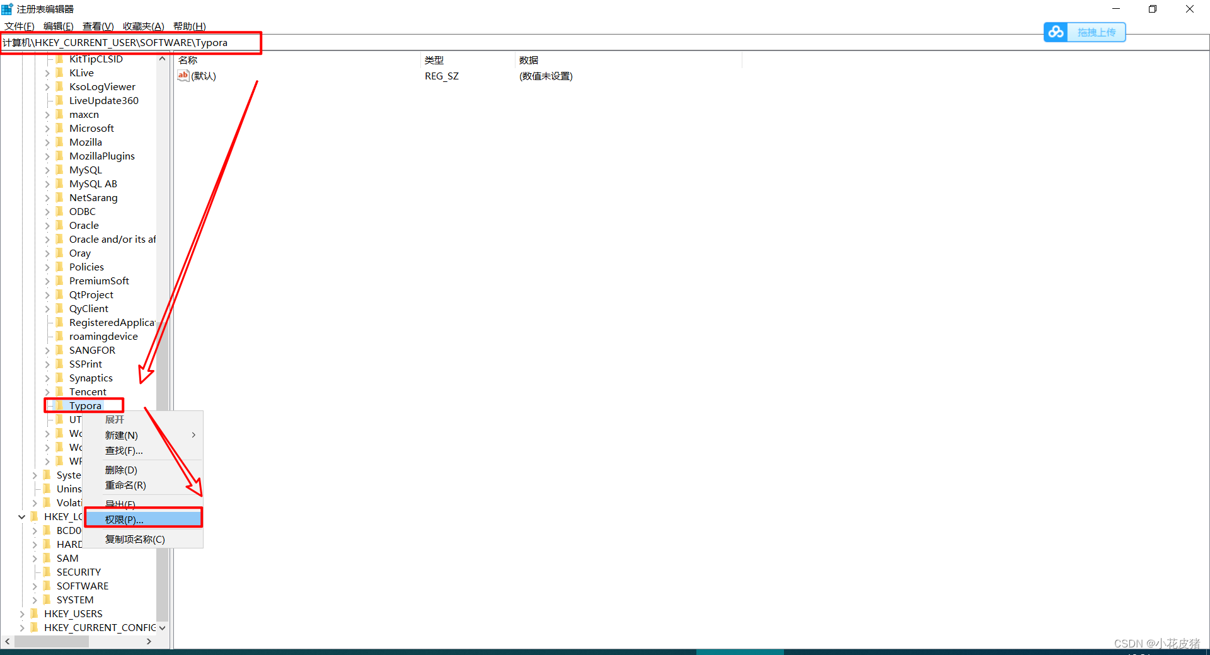The image size is (1210, 655).
Task: Click the 拖拽上传 upload button
Action: click(1097, 32)
